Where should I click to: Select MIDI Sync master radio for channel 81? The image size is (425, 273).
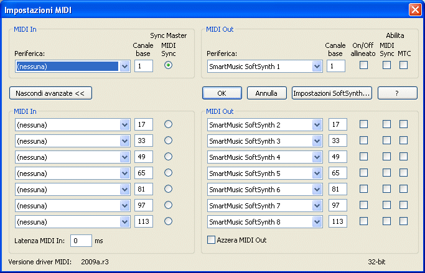click(168, 189)
